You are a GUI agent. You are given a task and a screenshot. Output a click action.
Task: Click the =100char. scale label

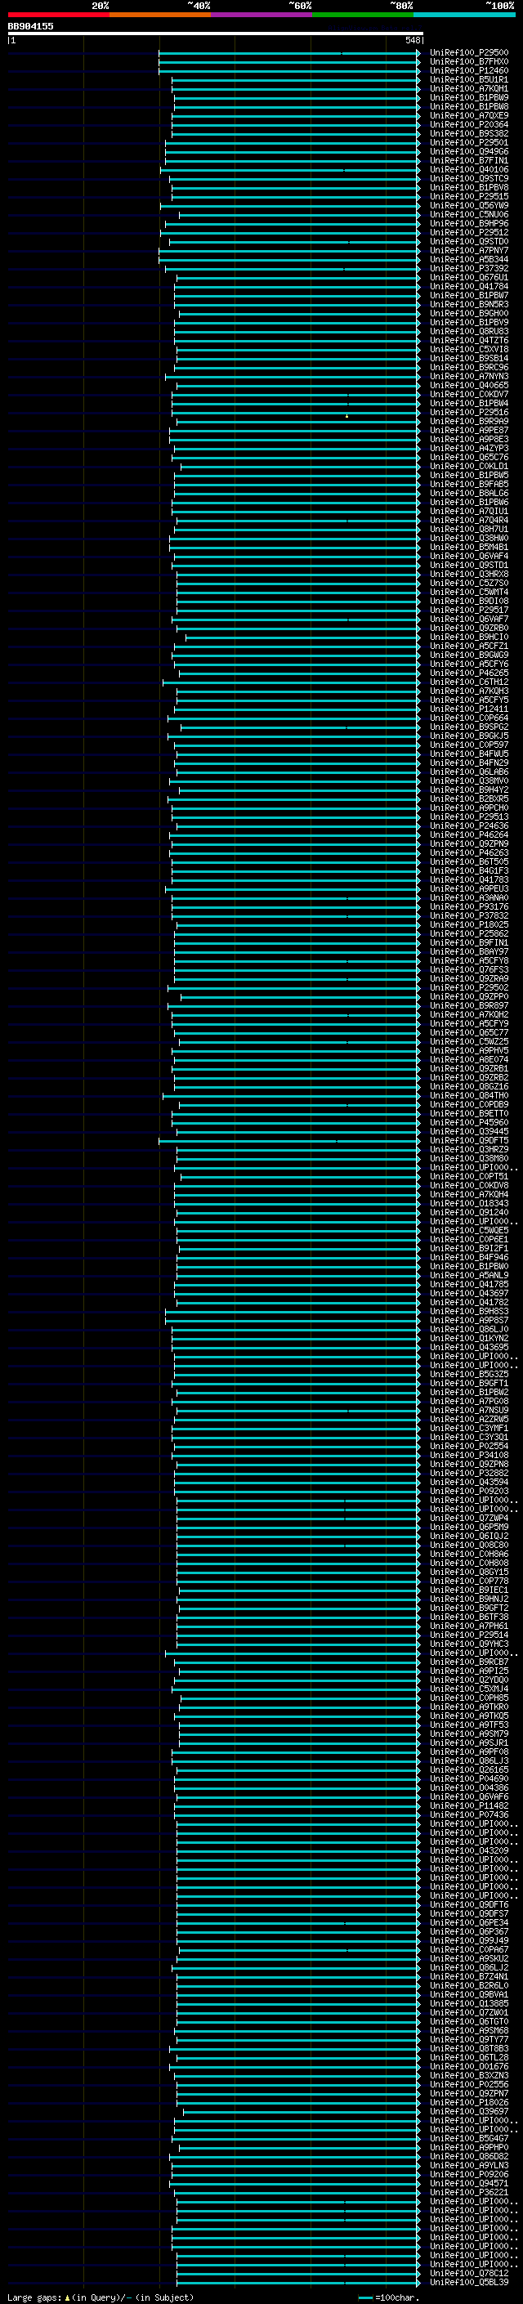pos(397,2297)
